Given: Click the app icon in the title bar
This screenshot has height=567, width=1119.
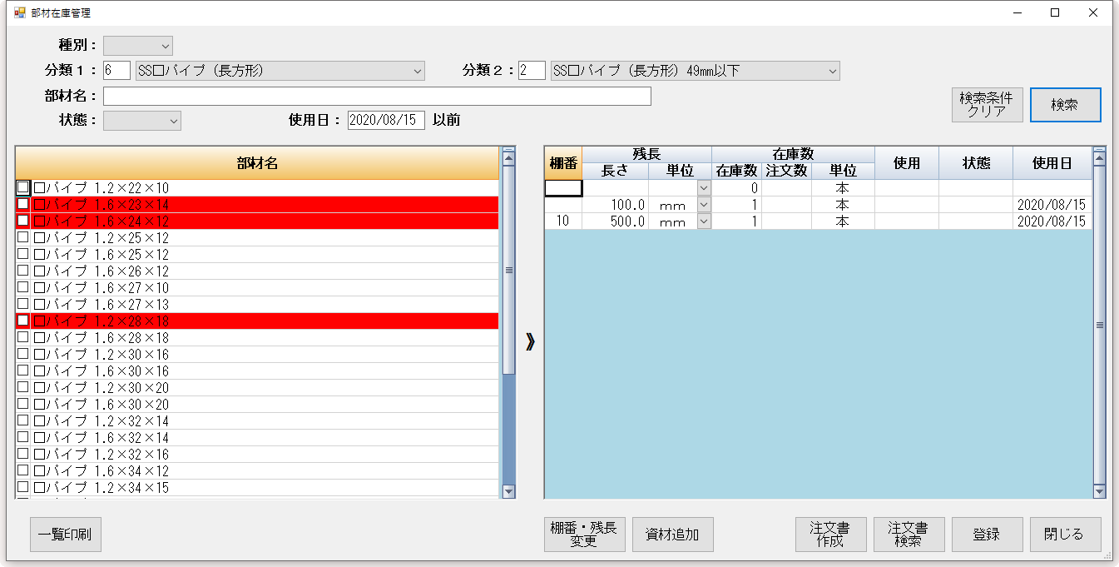Looking at the screenshot, I should tap(19, 13).
